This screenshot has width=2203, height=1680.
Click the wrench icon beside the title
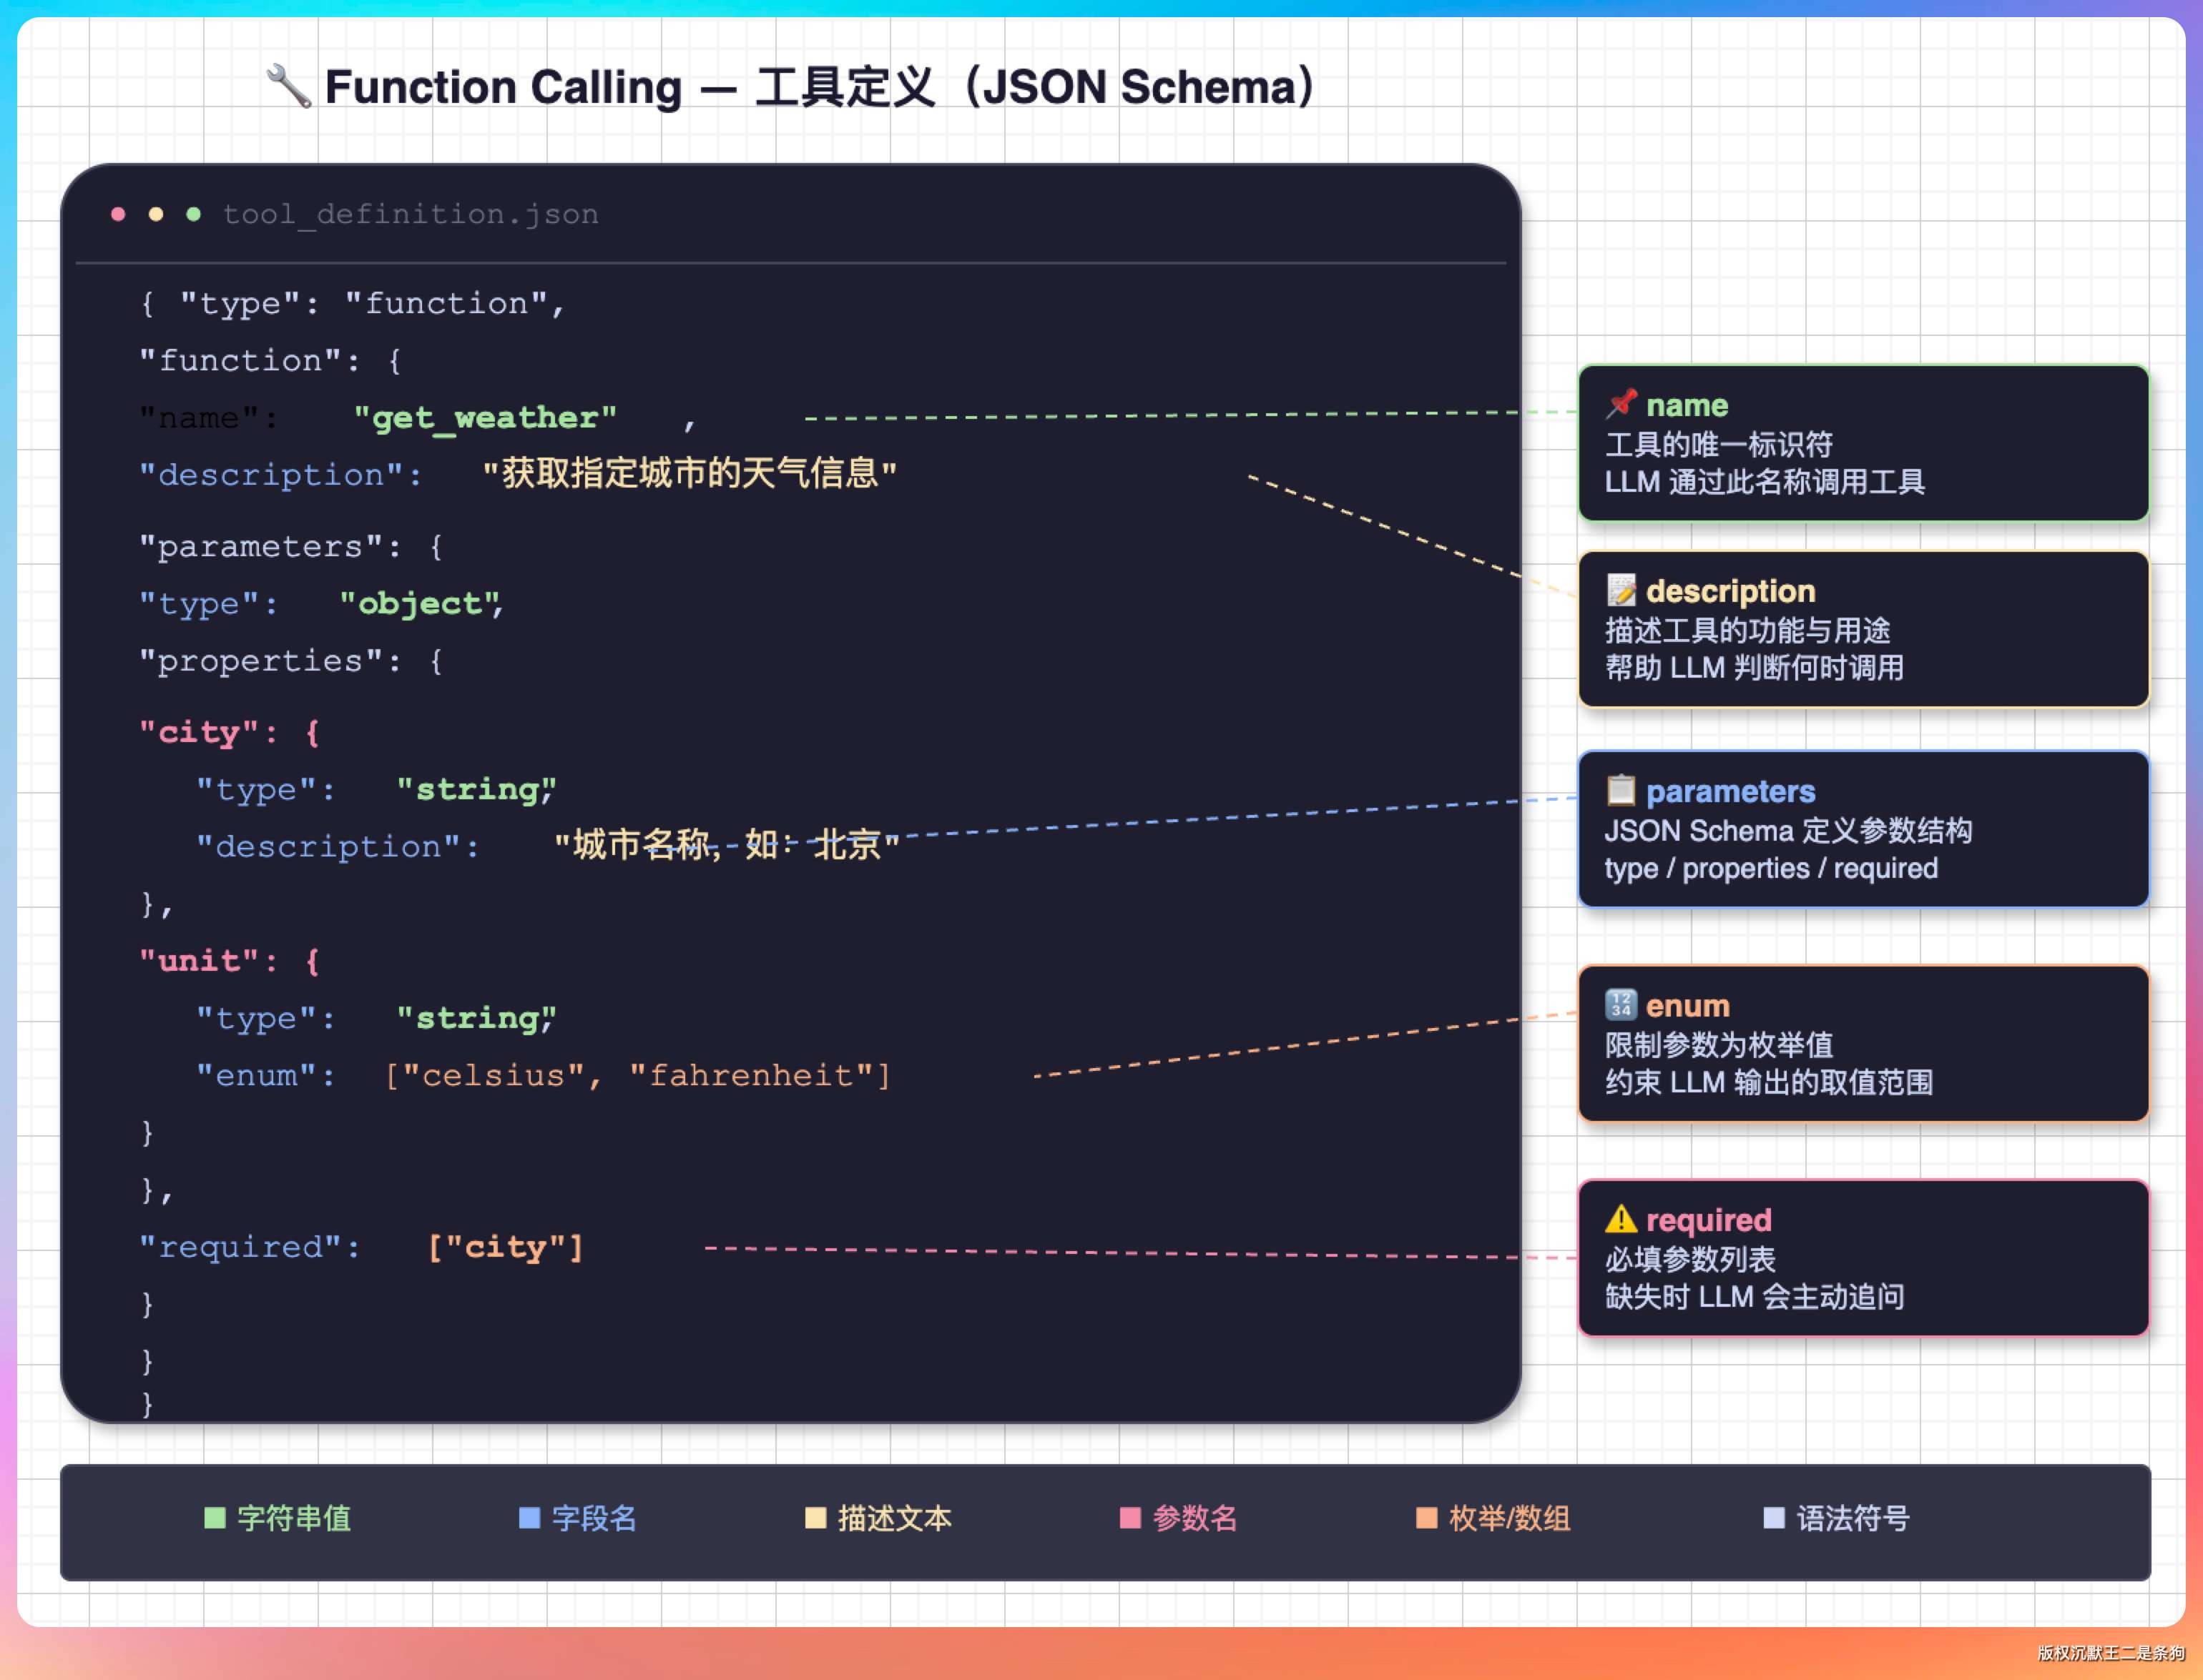point(289,86)
